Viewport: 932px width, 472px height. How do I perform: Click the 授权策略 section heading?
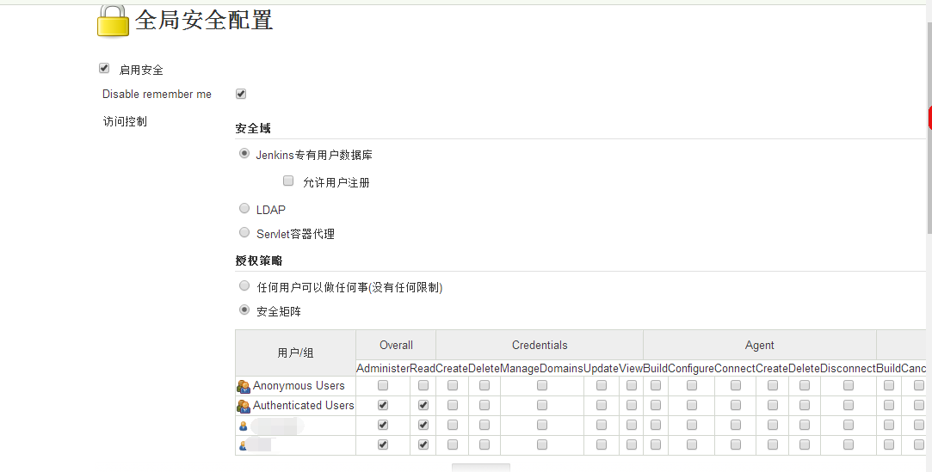258,261
